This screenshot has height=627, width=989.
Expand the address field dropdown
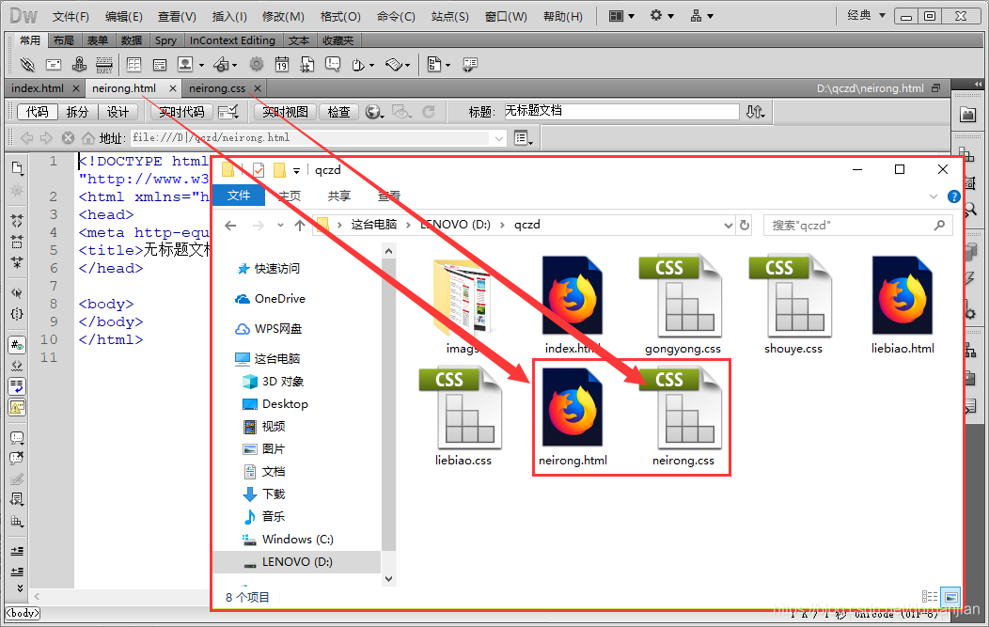[x=499, y=138]
